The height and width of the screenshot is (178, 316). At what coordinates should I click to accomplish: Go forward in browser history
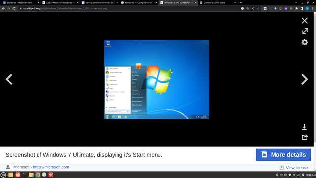coord(9,9)
